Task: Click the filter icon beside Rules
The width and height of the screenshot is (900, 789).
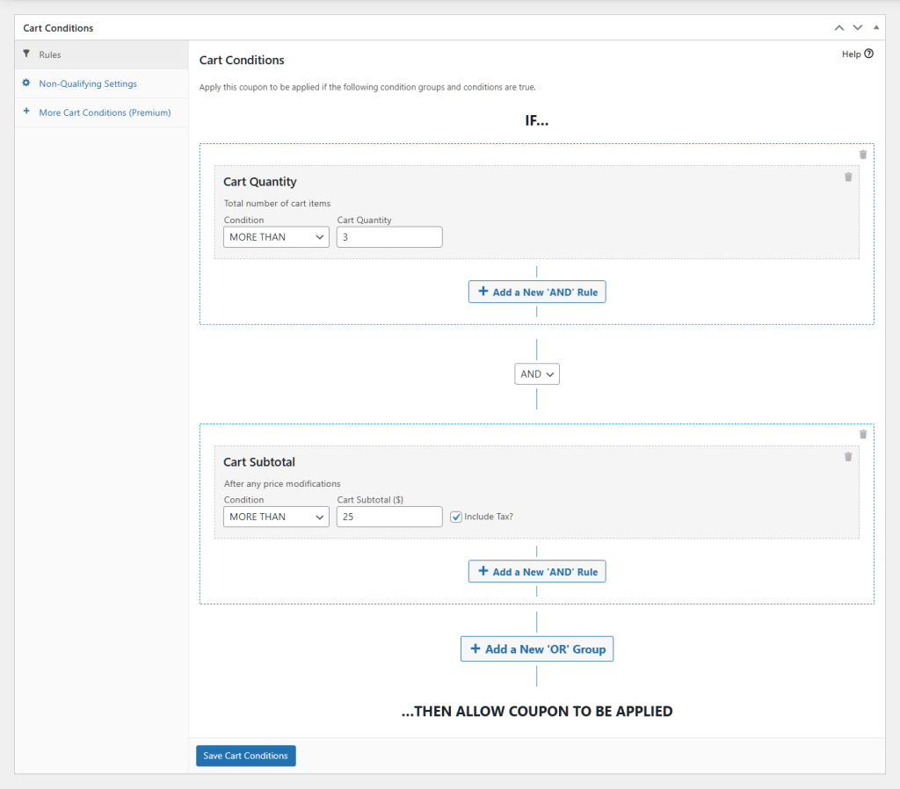Action: point(26,54)
